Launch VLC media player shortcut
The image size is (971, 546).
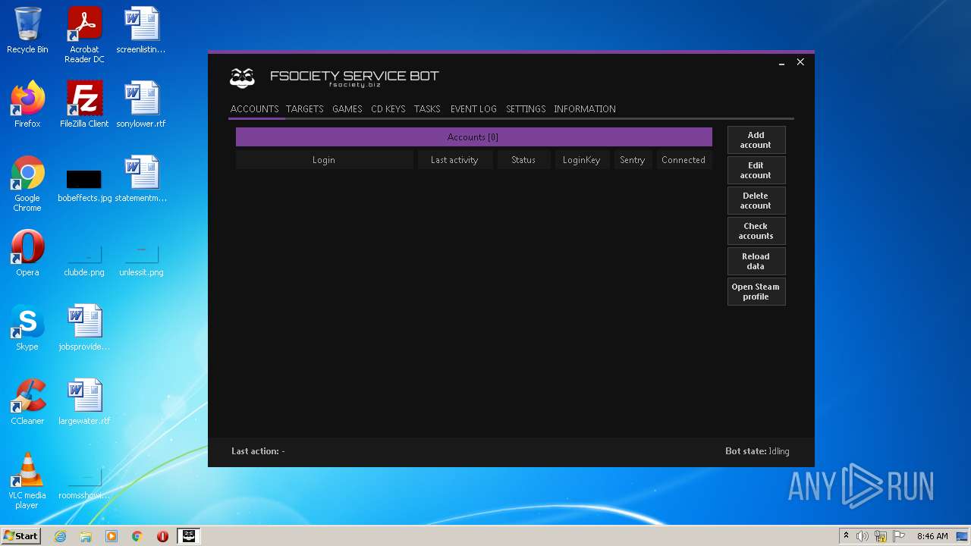(27, 481)
